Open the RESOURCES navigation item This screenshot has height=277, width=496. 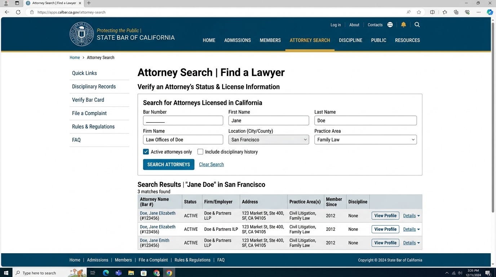407,40
